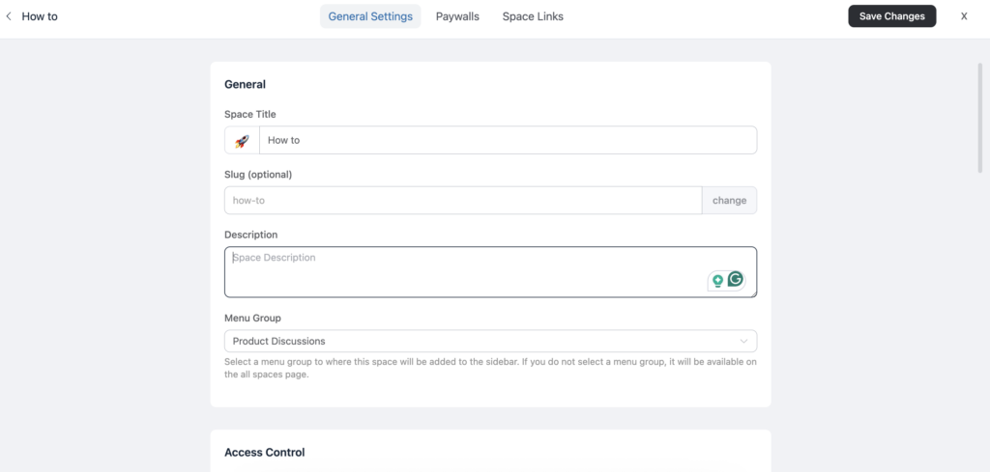The width and height of the screenshot is (990, 472).
Task: Focus the Space Title text field
Action: (x=508, y=140)
